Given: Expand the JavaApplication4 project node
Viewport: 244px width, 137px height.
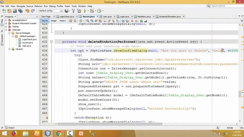Looking at the screenshot, I should tap(6, 20).
